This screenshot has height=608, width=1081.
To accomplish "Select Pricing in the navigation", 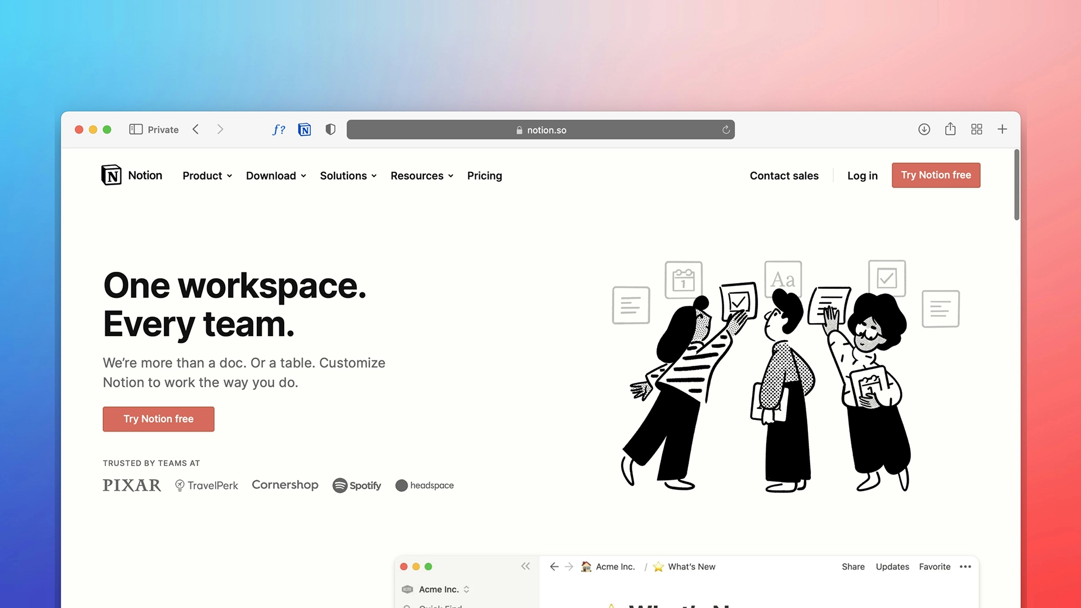I will click(x=484, y=176).
